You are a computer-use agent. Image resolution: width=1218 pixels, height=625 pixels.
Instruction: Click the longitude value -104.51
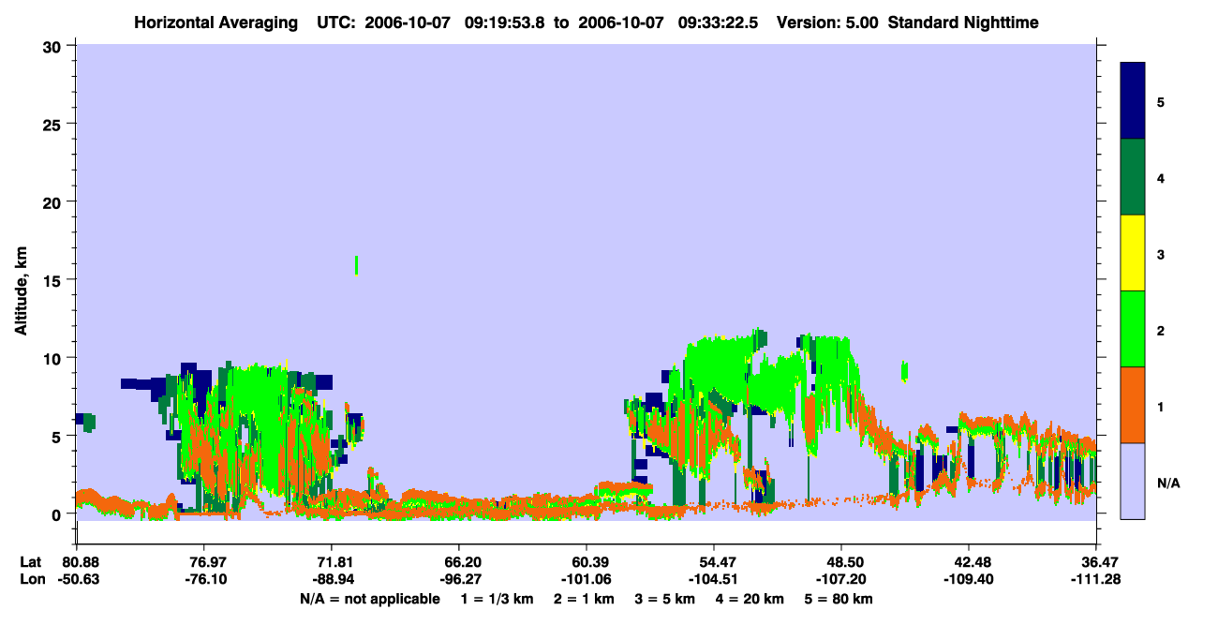pyautogui.click(x=714, y=579)
